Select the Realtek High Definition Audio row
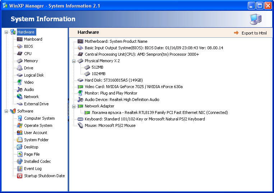Viewport: 274px width, 193px height. [122, 100]
